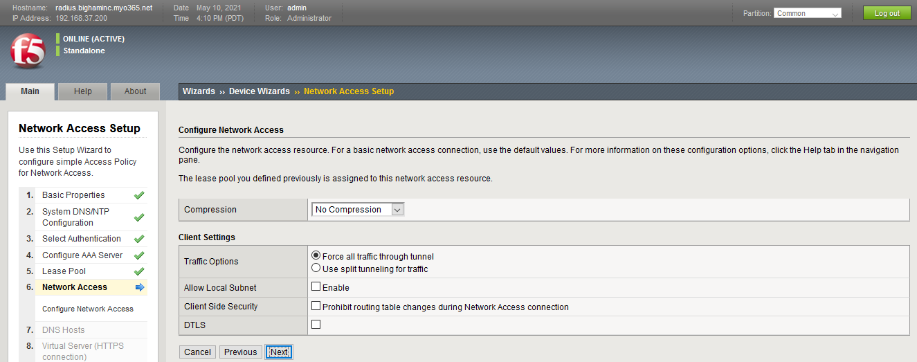Click the Network Access Setup panel title

tap(80, 129)
